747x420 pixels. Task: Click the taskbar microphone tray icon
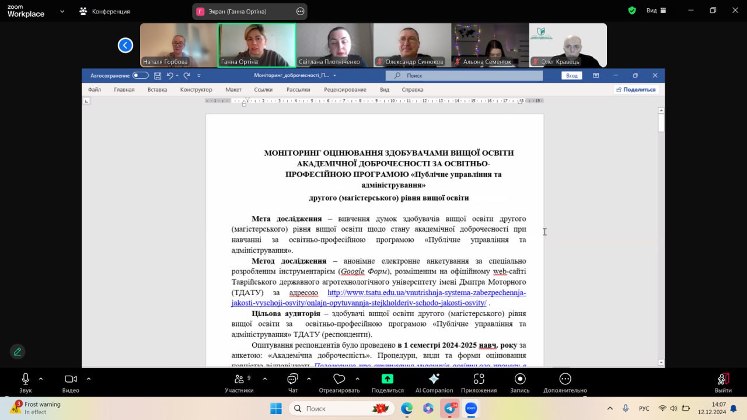[626, 408]
